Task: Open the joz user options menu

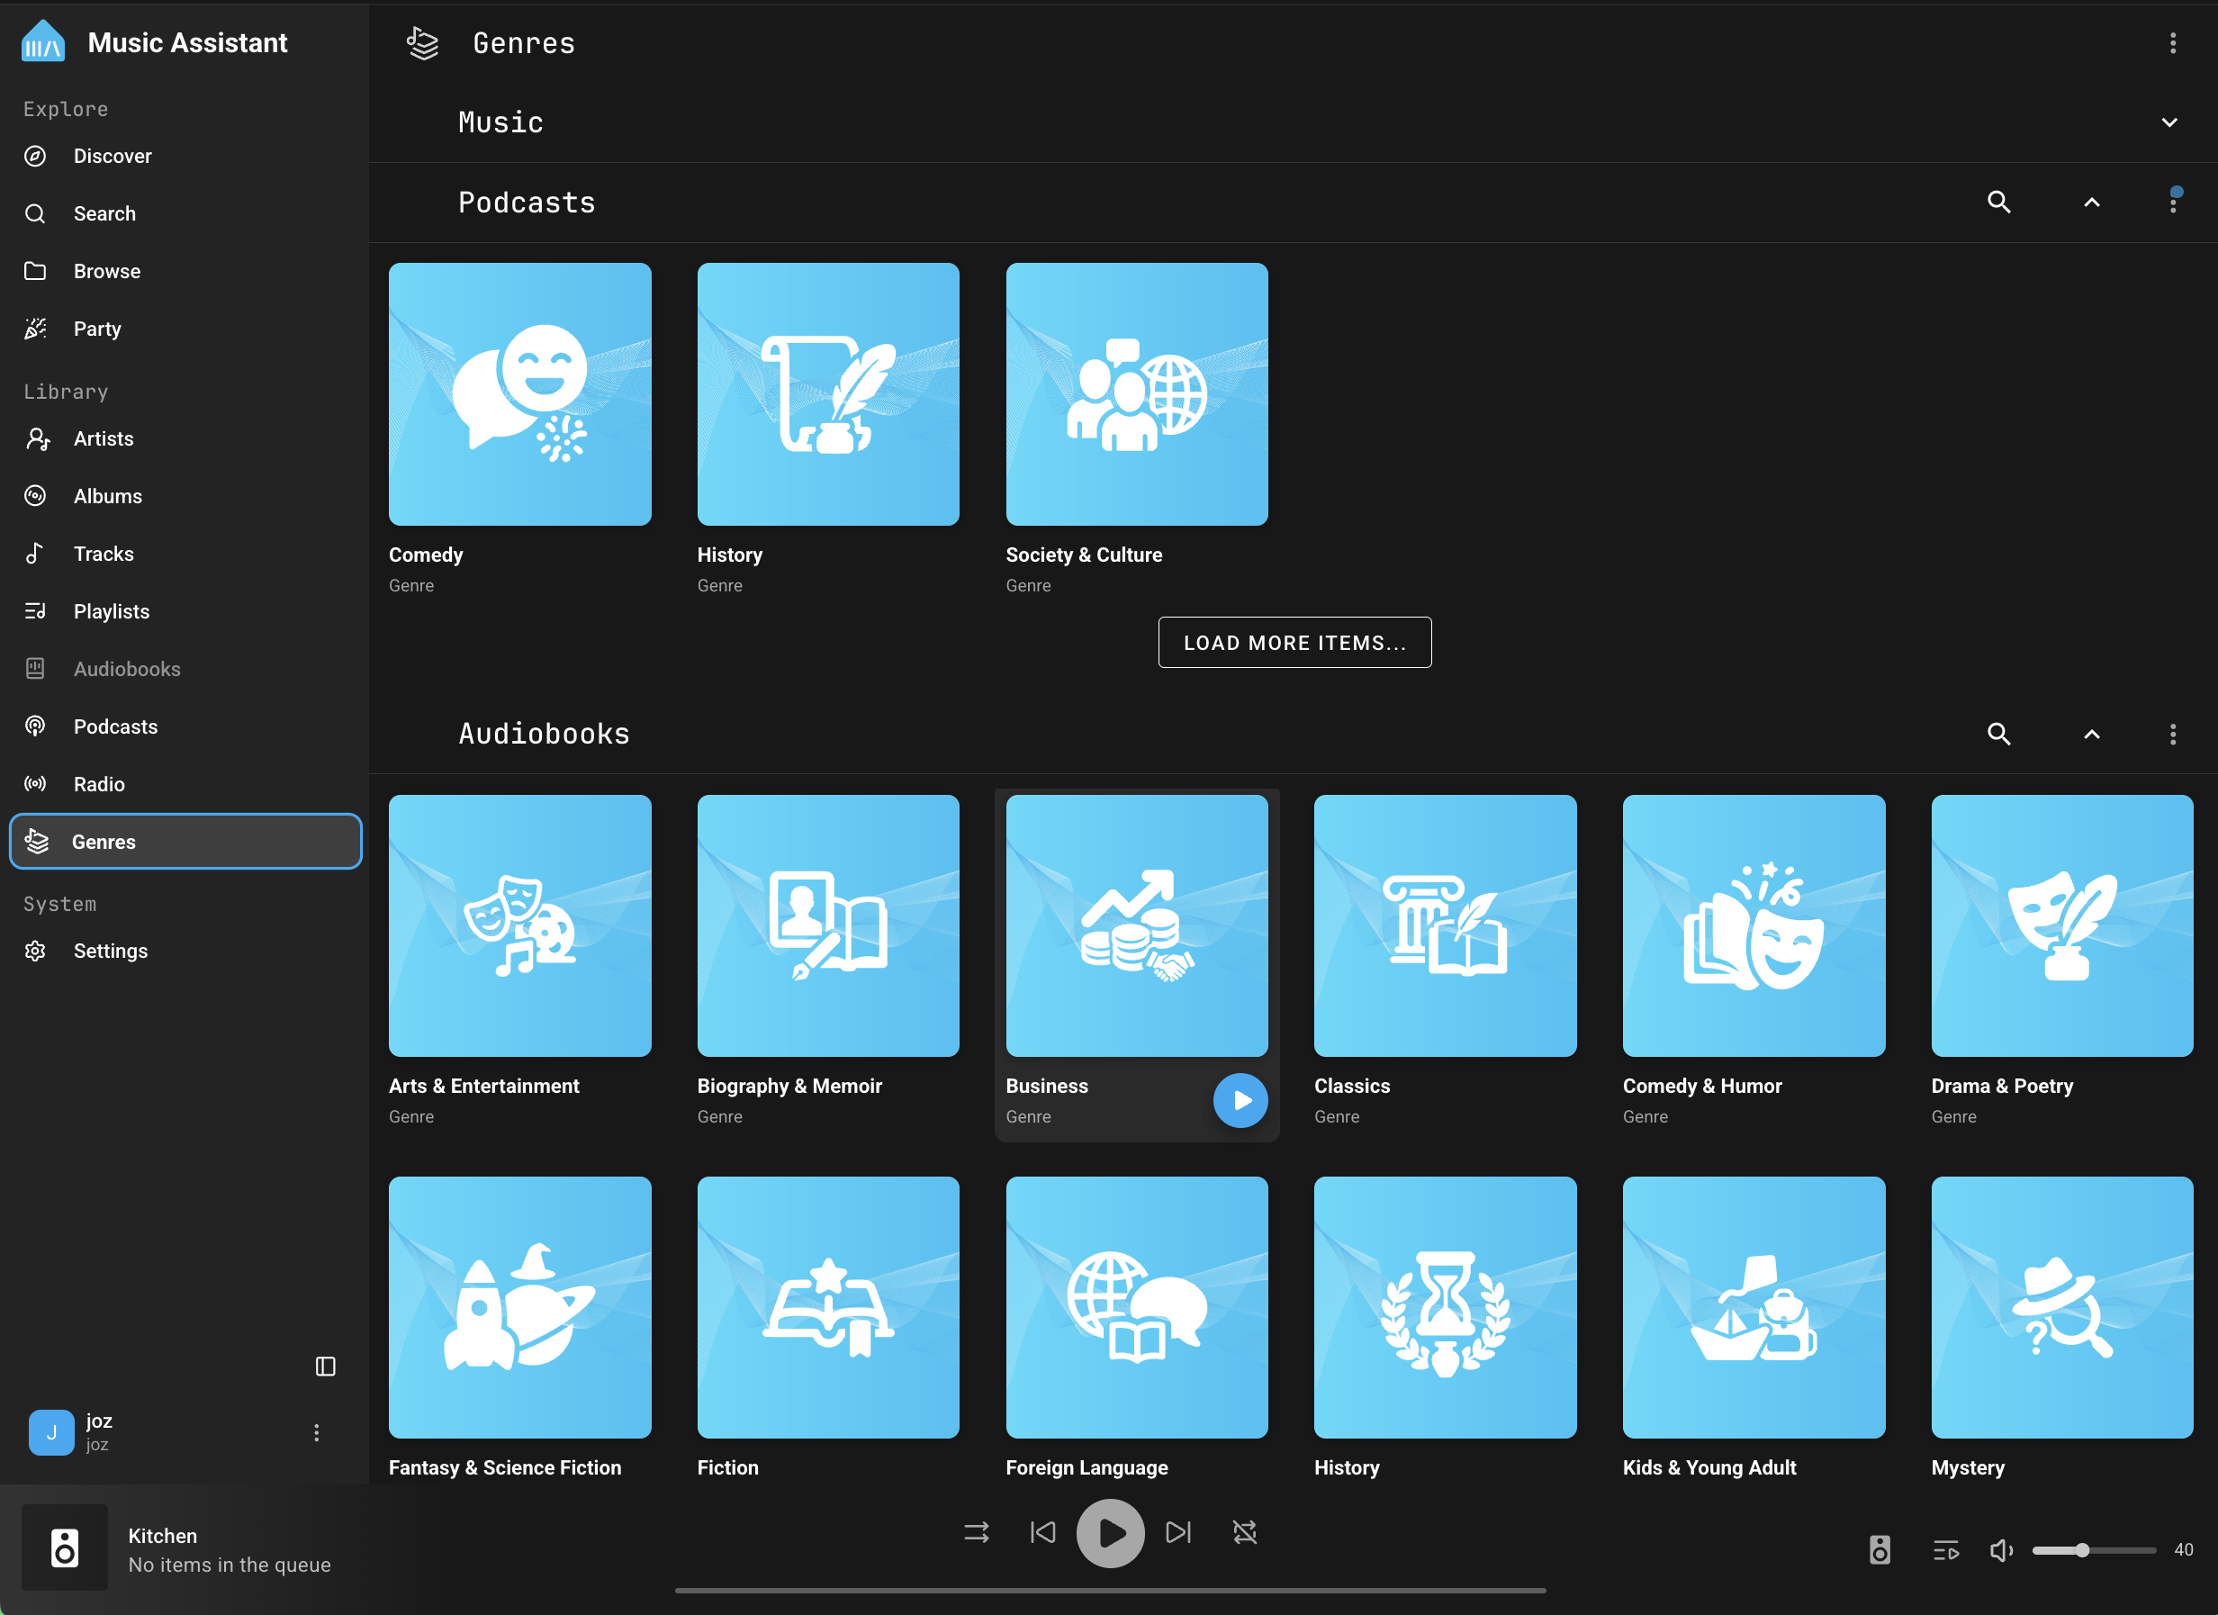Action: click(316, 1433)
